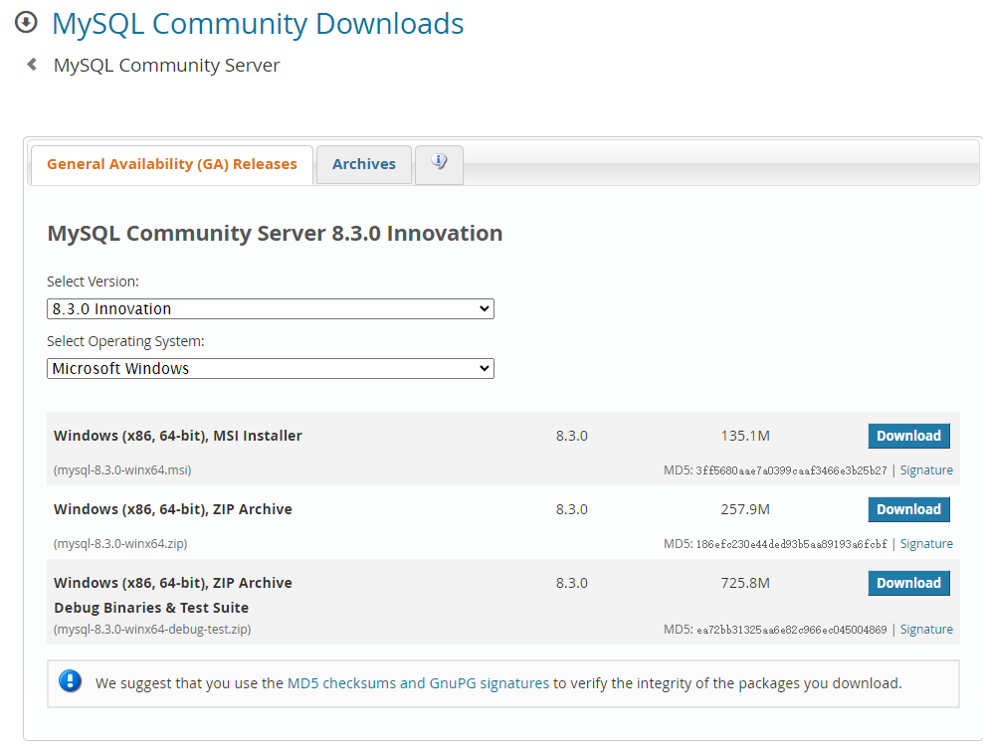This screenshot has width=983, height=747.
Task: Open Signature link for debug-test zip
Action: (926, 630)
